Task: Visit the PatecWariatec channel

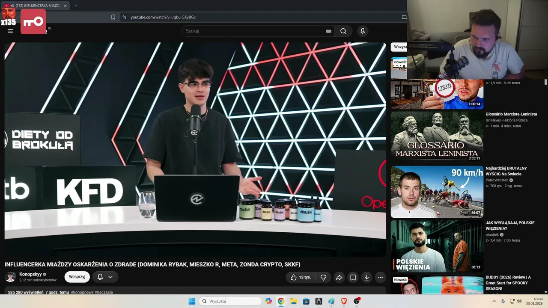Action: coord(497,180)
